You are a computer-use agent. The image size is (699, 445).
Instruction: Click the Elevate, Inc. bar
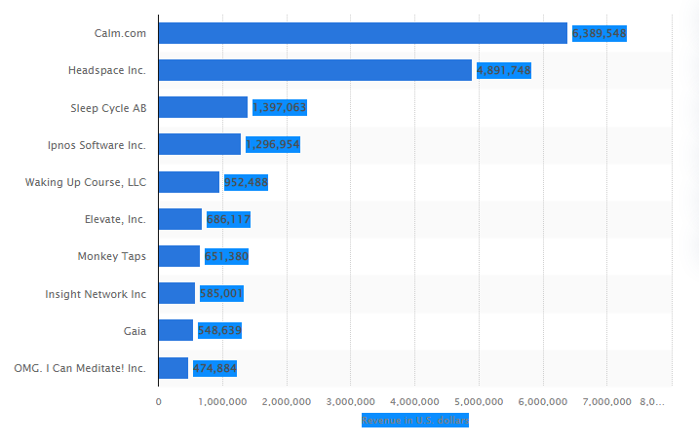[180, 219]
